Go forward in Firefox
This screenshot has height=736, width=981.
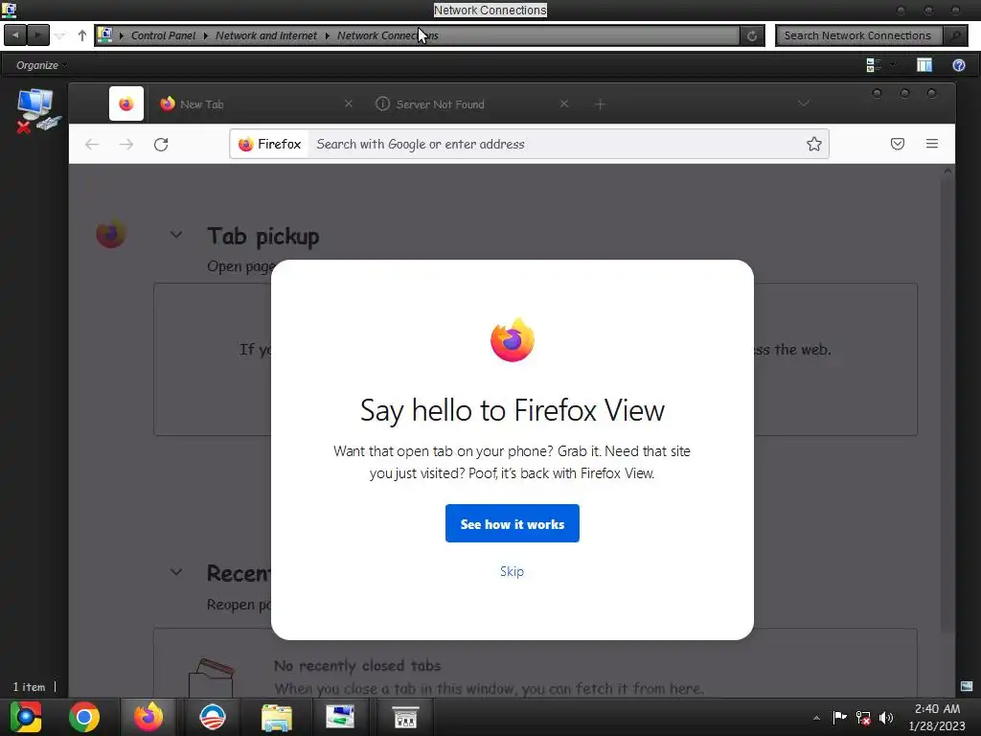click(126, 145)
